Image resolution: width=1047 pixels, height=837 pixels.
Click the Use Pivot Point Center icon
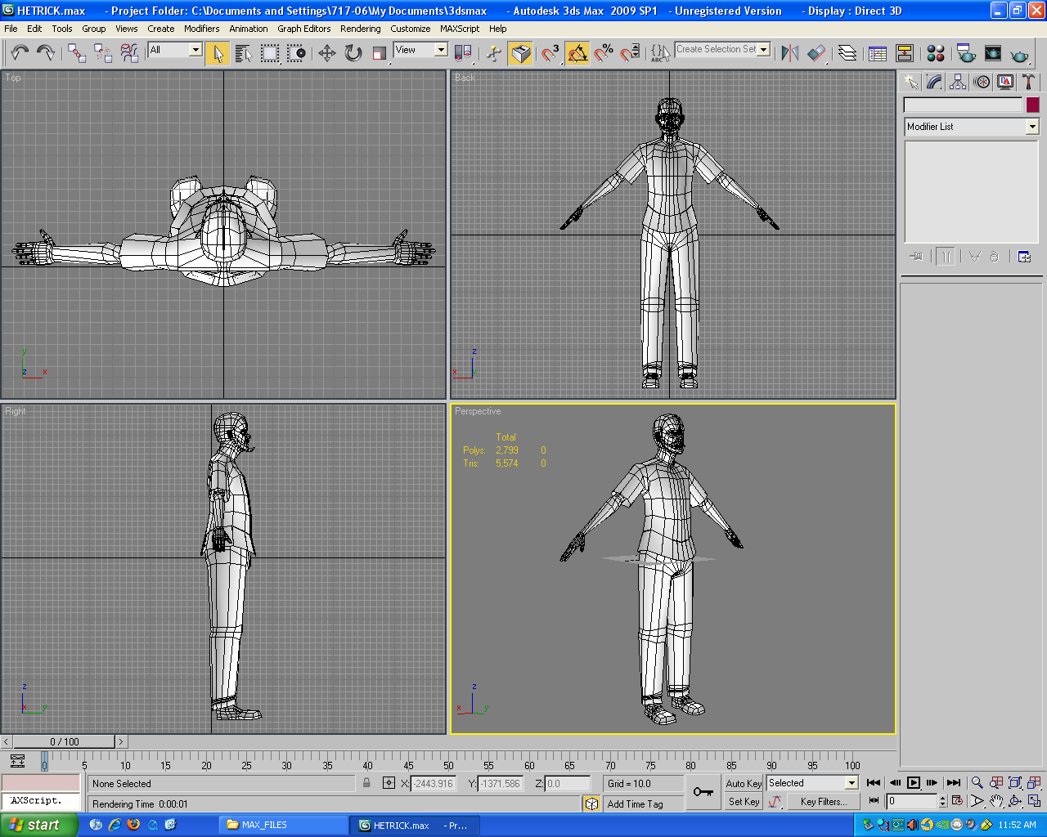pyautogui.click(x=463, y=53)
